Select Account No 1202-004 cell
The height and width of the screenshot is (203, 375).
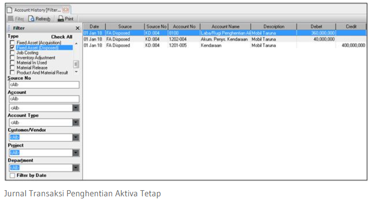184,39
